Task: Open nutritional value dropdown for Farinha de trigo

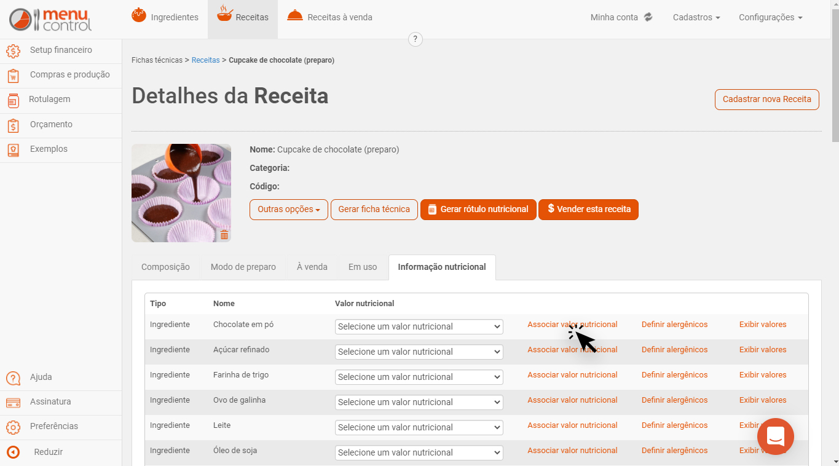Action: tap(419, 377)
